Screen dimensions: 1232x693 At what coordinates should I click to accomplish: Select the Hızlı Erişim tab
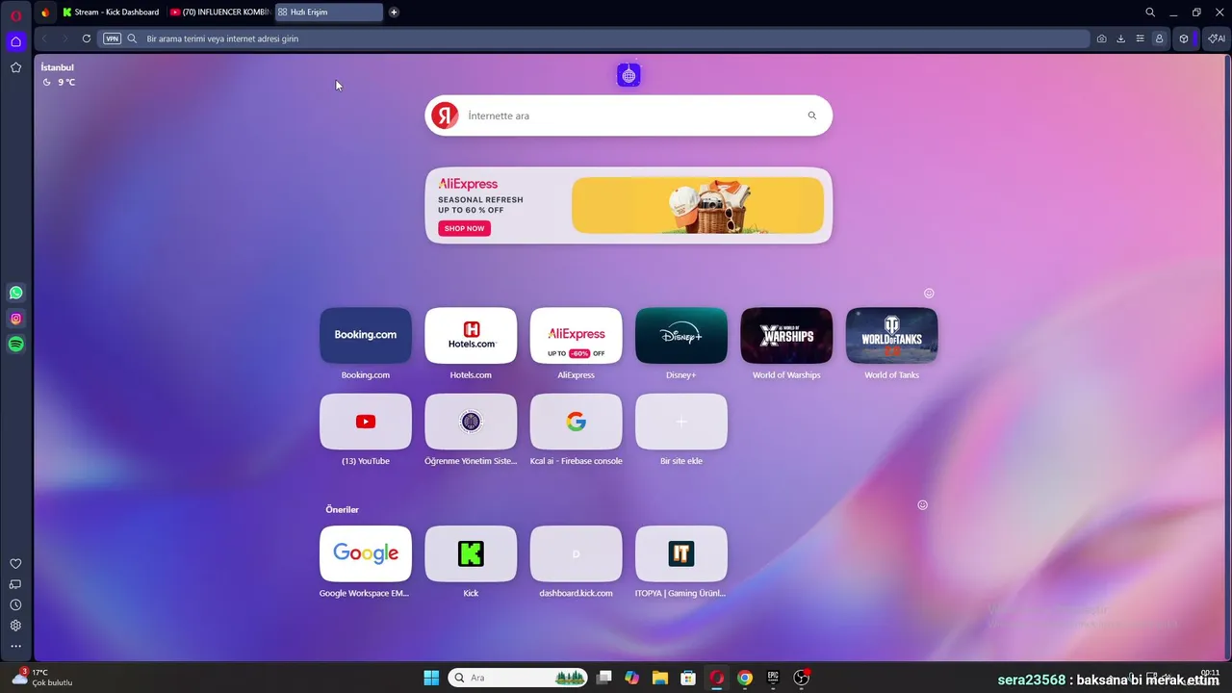click(x=328, y=13)
